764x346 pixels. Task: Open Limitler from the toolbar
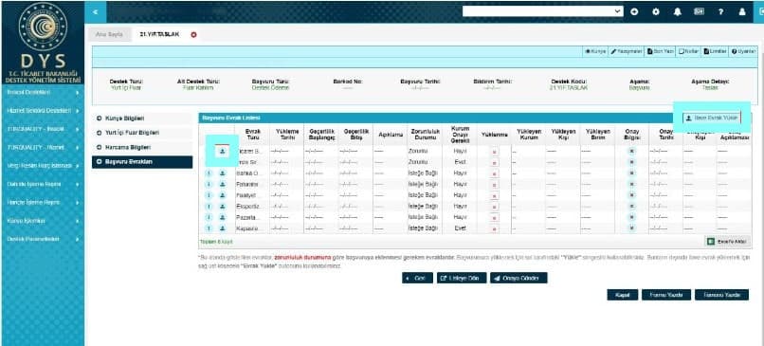click(x=715, y=51)
